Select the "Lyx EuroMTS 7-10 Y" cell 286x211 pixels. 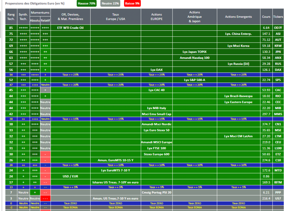pyautogui.click(x=116, y=170)
